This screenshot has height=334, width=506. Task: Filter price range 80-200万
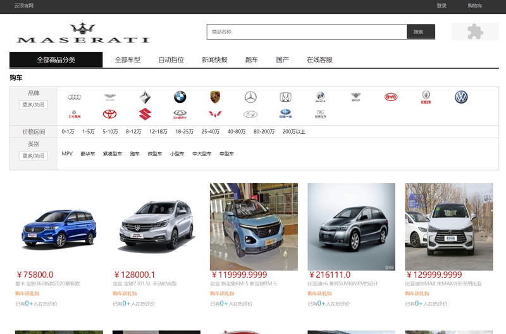264,132
